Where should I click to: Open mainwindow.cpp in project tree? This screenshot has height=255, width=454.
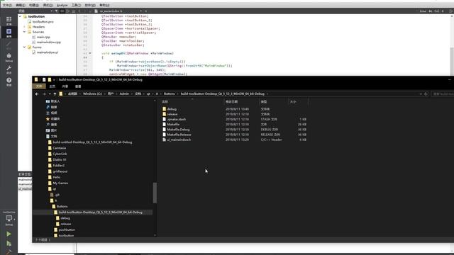point(49,42)
